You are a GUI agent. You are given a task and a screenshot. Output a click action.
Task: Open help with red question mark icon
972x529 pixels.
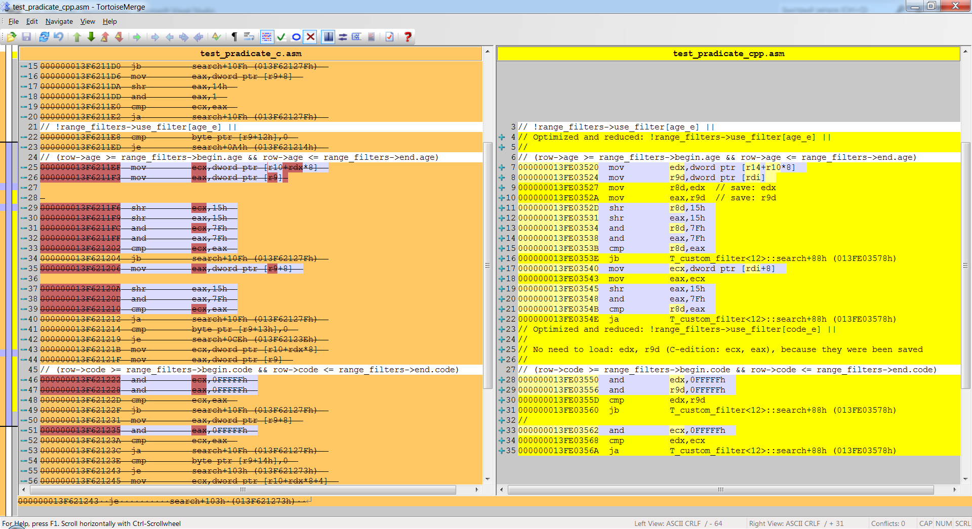click(408, 37)
